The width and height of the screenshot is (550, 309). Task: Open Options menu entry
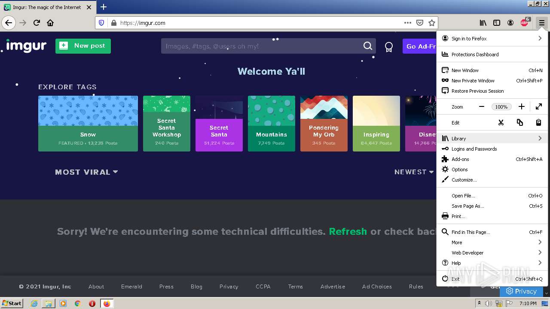click(x=492, y=170)
